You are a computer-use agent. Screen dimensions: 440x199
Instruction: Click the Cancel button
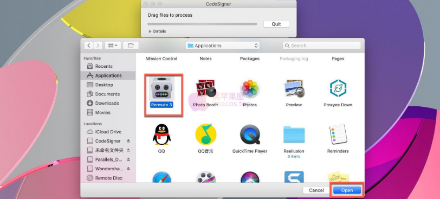[316, 190]
